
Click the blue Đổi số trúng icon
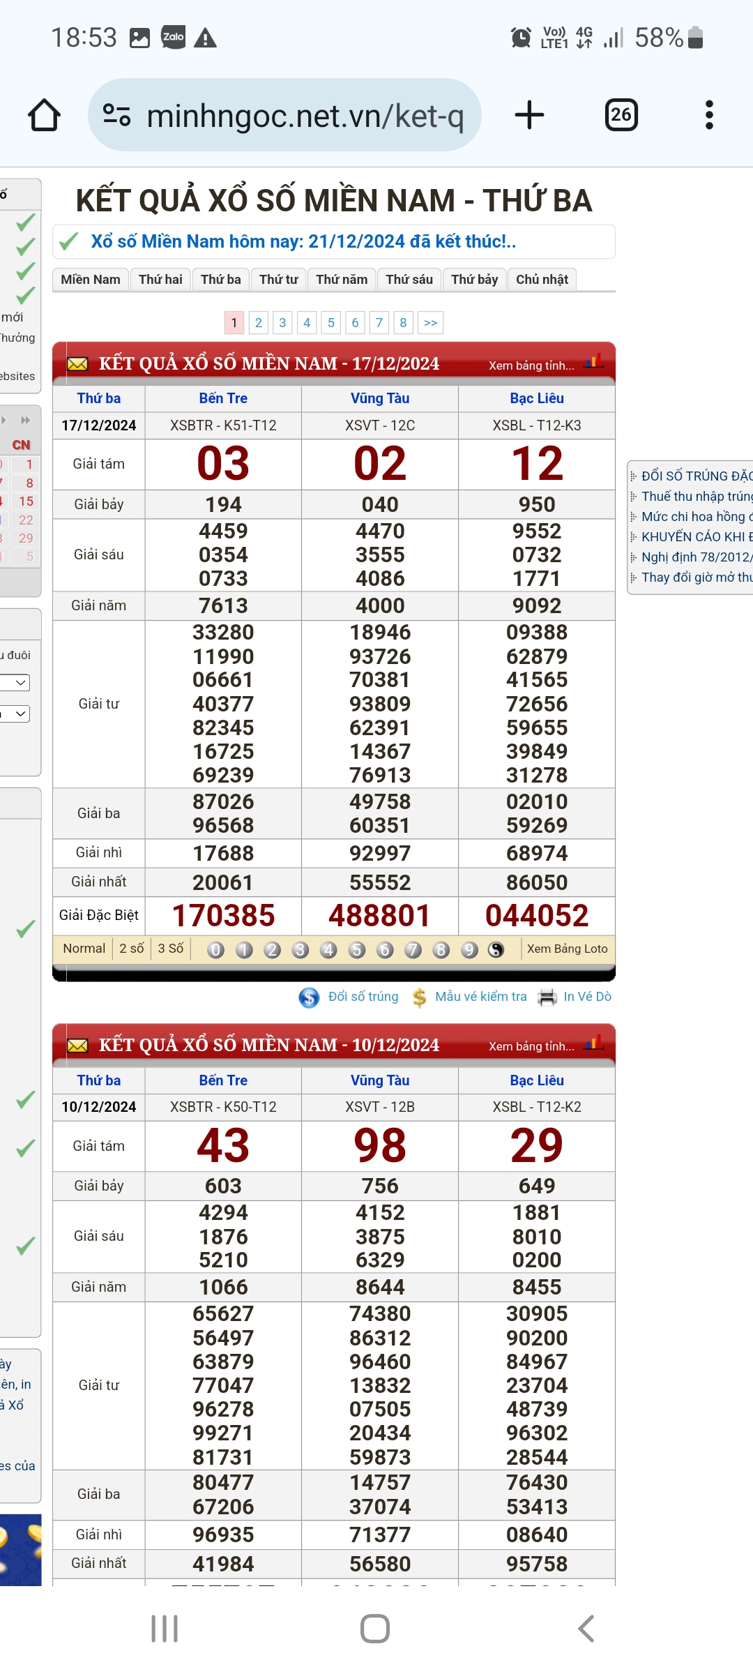tap(309, 997)
